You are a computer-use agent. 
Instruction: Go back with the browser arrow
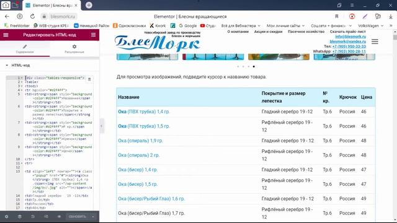tap(7, 17)
